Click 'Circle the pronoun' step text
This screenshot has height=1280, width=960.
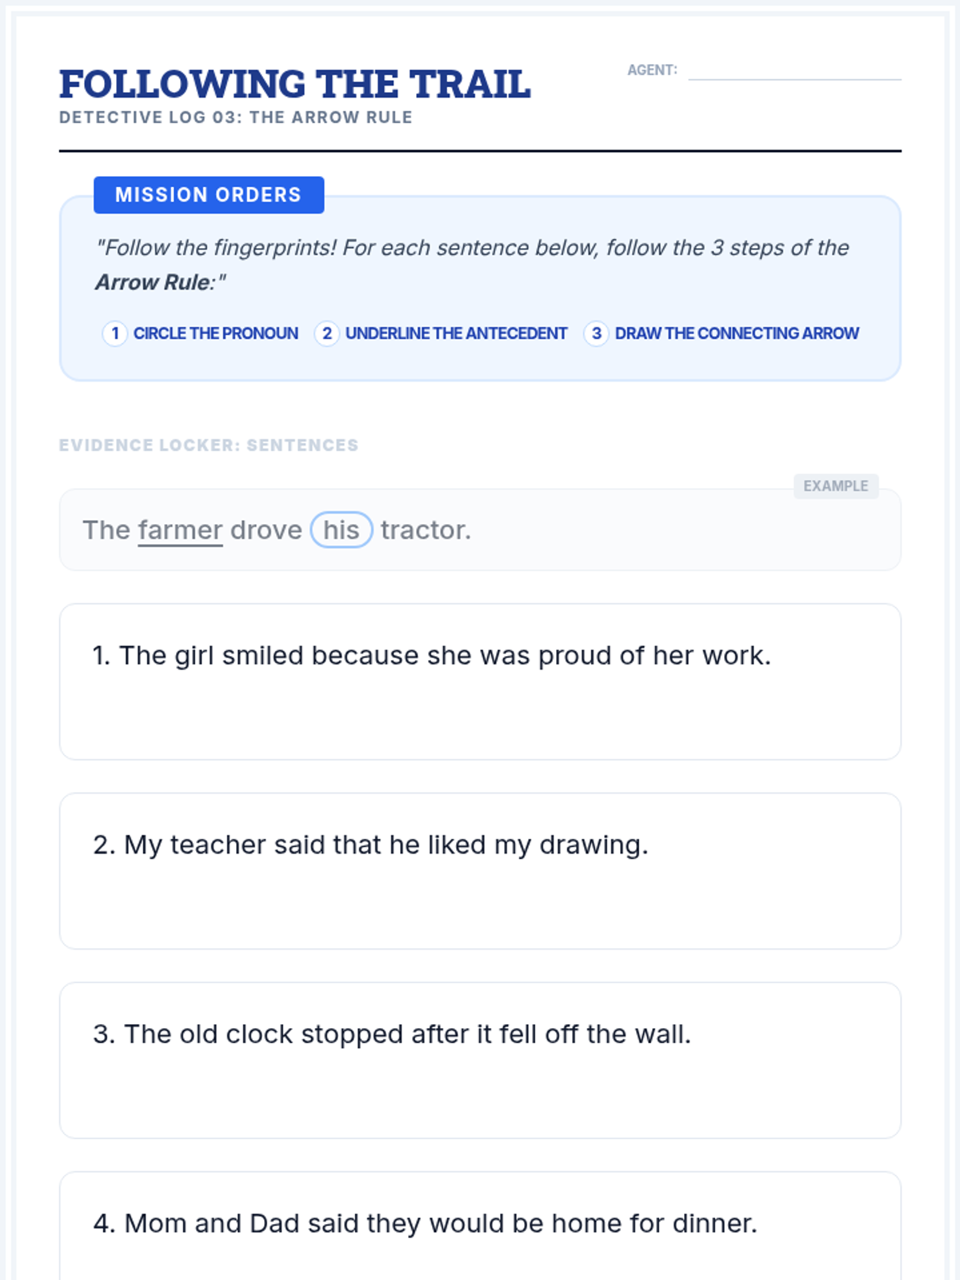pos(216,334)
